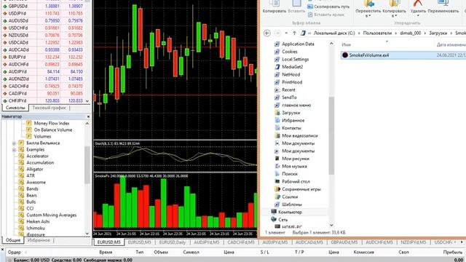Select Recent folder in navigation pane
This screenshot has width=466, height=262.
[x=288, y=90]
